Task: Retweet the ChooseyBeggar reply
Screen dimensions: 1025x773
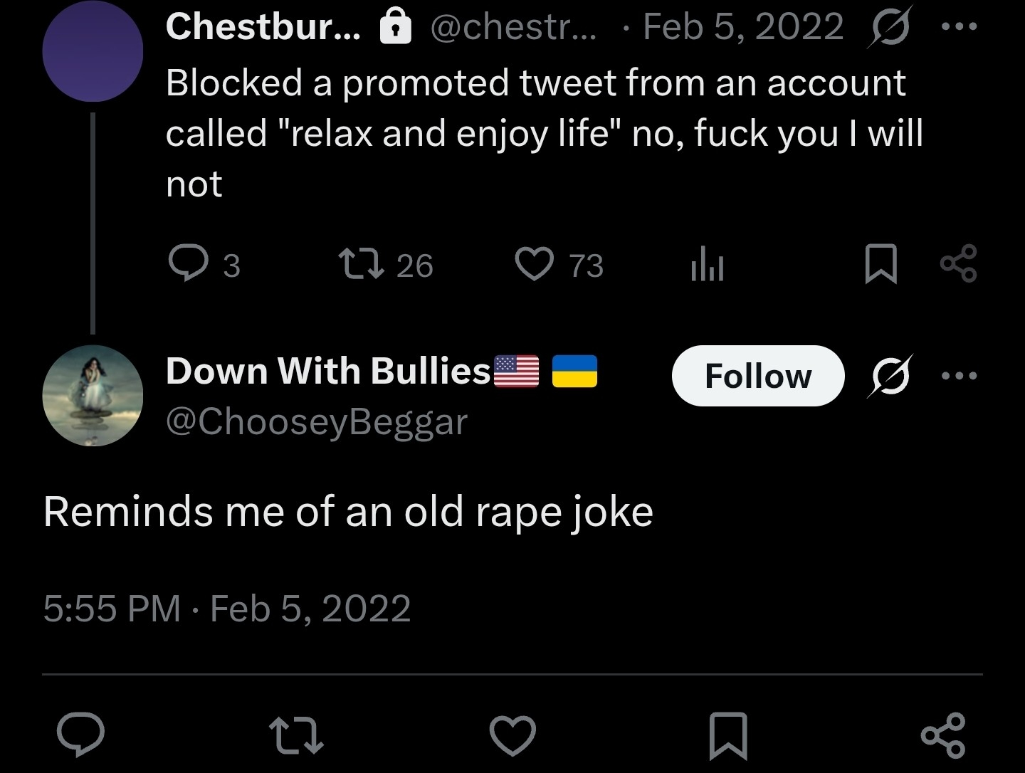Action: pos(296,735)
